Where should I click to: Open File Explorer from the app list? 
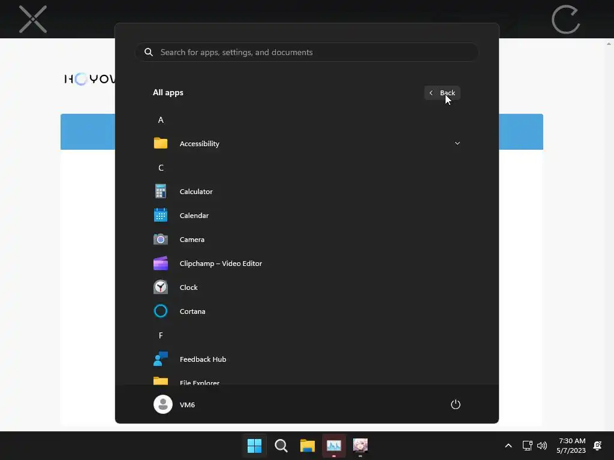click(306, 380)
